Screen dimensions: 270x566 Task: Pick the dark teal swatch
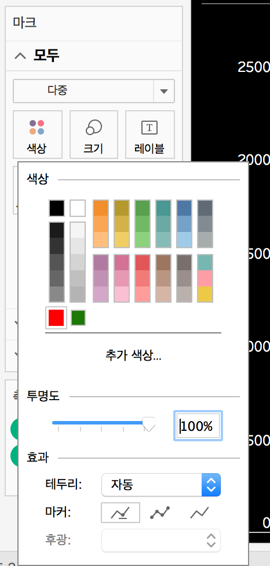[x=163, y=208]
